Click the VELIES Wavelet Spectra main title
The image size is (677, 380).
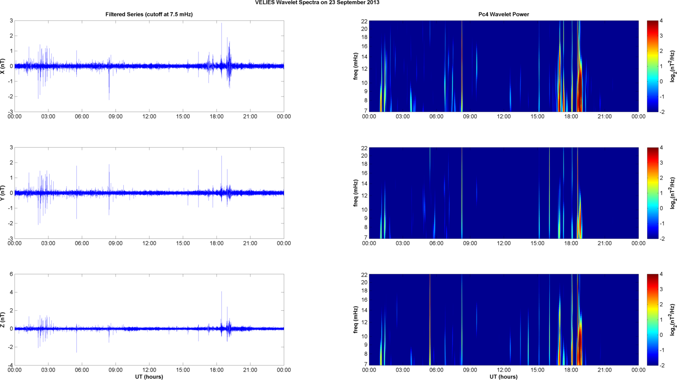pyautogui.click(x=317, y=3)
